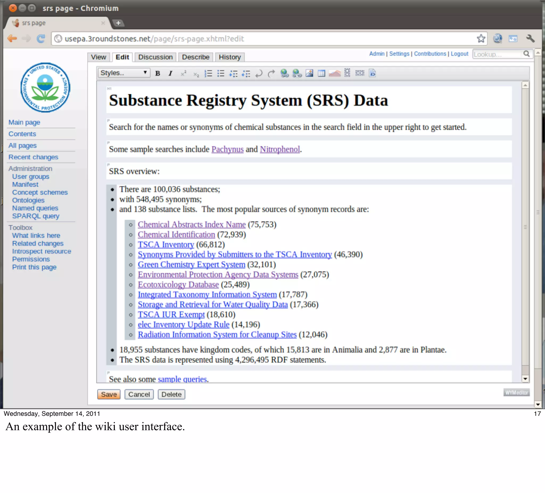Screen dimensions: 545x493
Task: Toggle italic formatting
Action: 170,73
